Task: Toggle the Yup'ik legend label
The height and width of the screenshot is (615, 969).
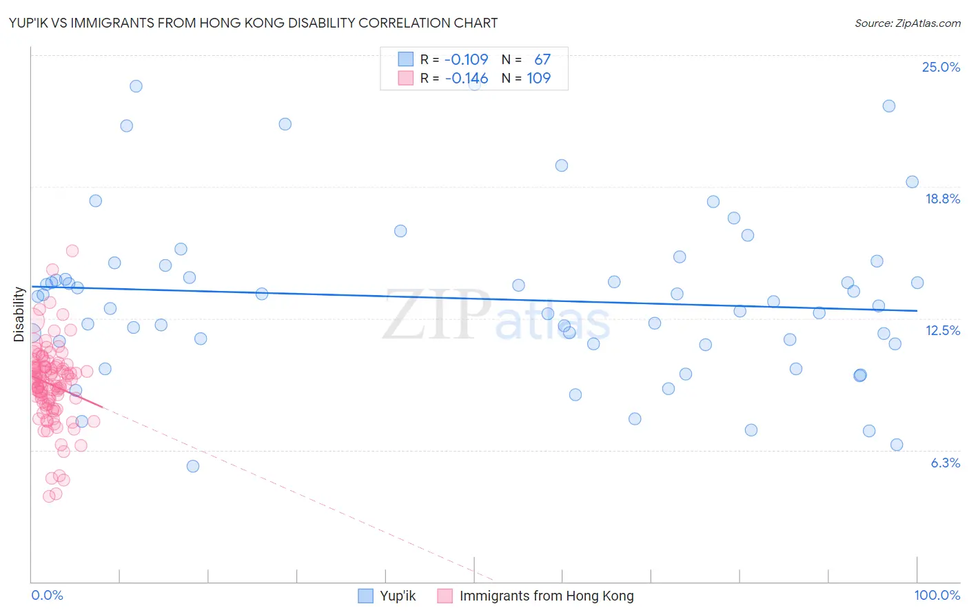Action: point(398,596)
